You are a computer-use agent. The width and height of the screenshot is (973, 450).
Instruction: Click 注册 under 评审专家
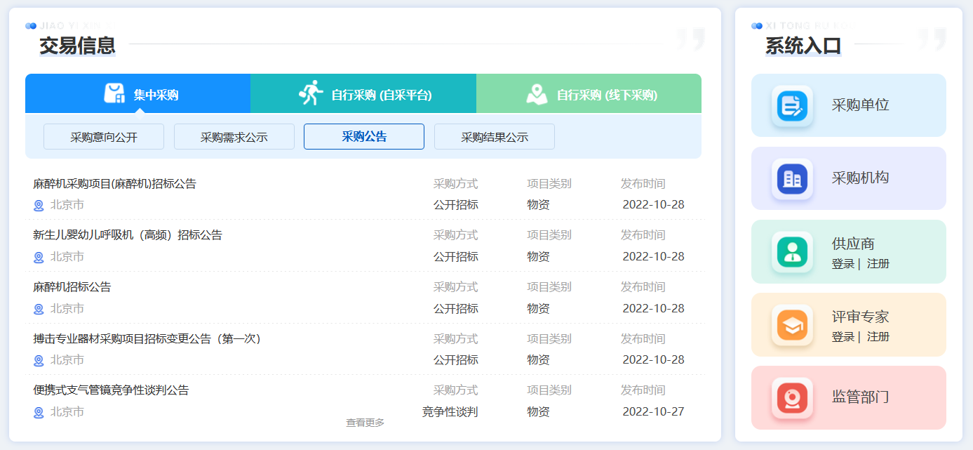coord(878,337)
